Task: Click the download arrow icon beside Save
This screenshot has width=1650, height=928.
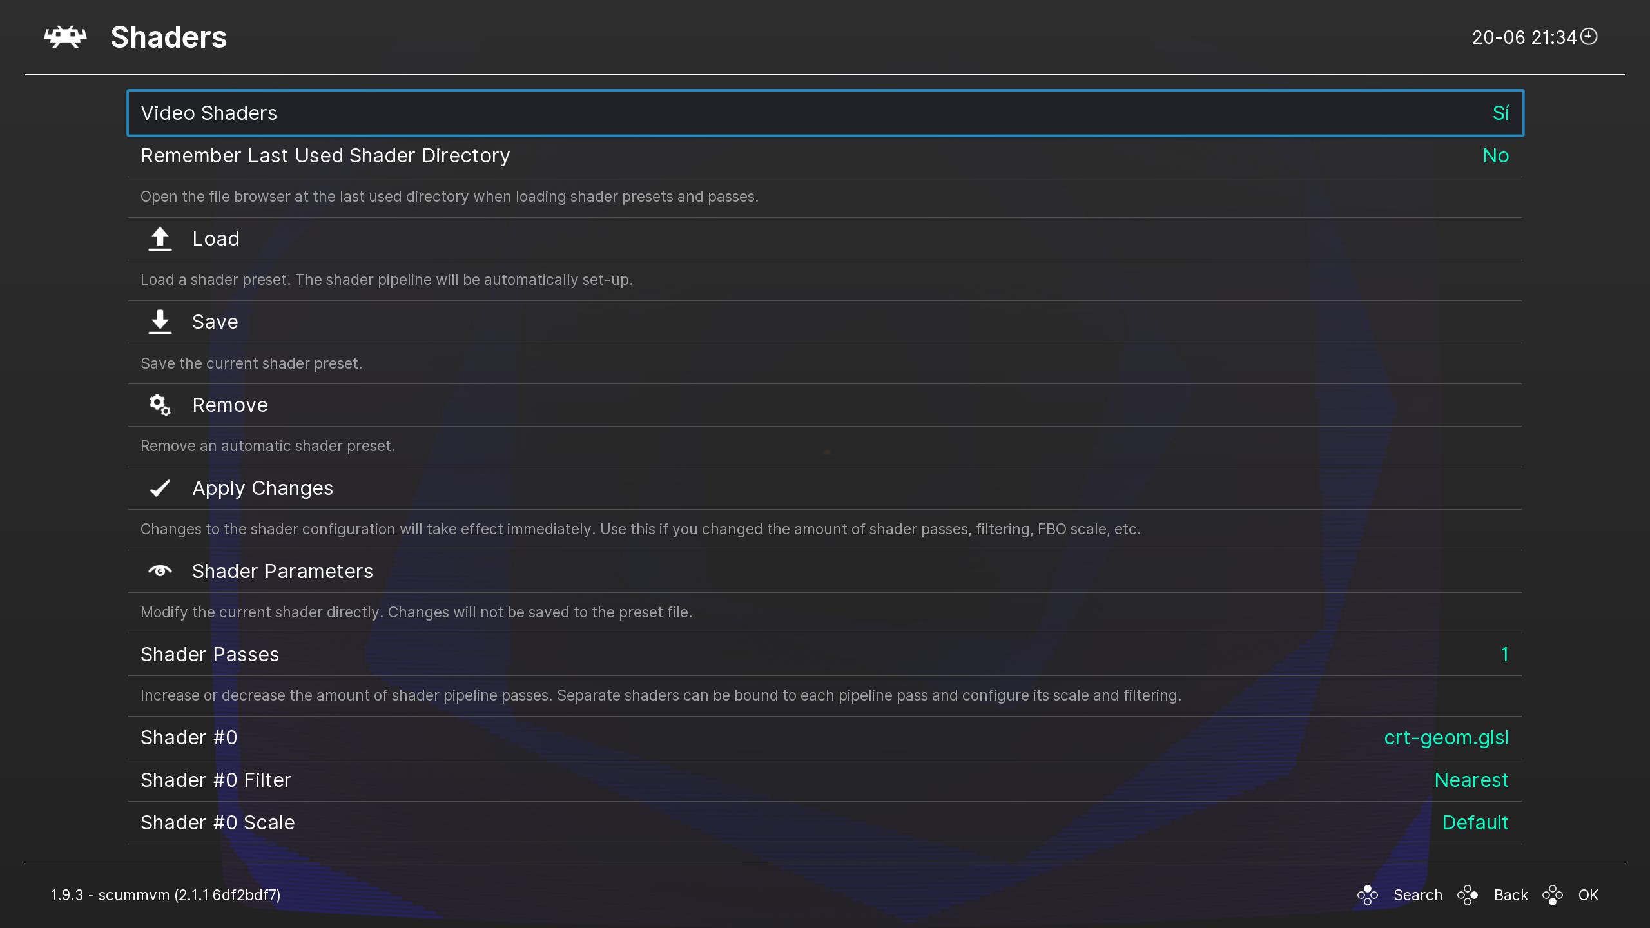Action: coord(160,322)
